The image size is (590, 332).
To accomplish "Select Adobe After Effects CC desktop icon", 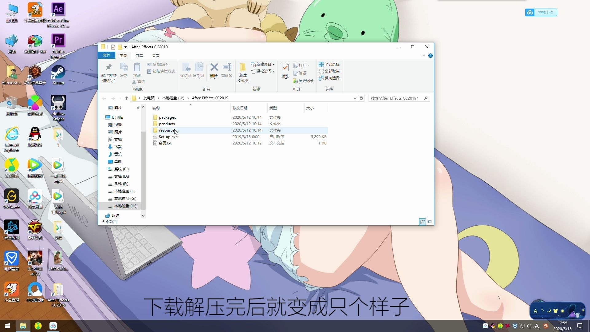I will 58,15.
